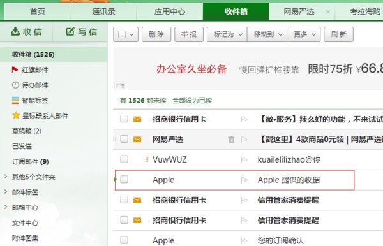Flag the 【微•服务】 email
The height and width of the screenshot is (246, 383).
(244, 119)
